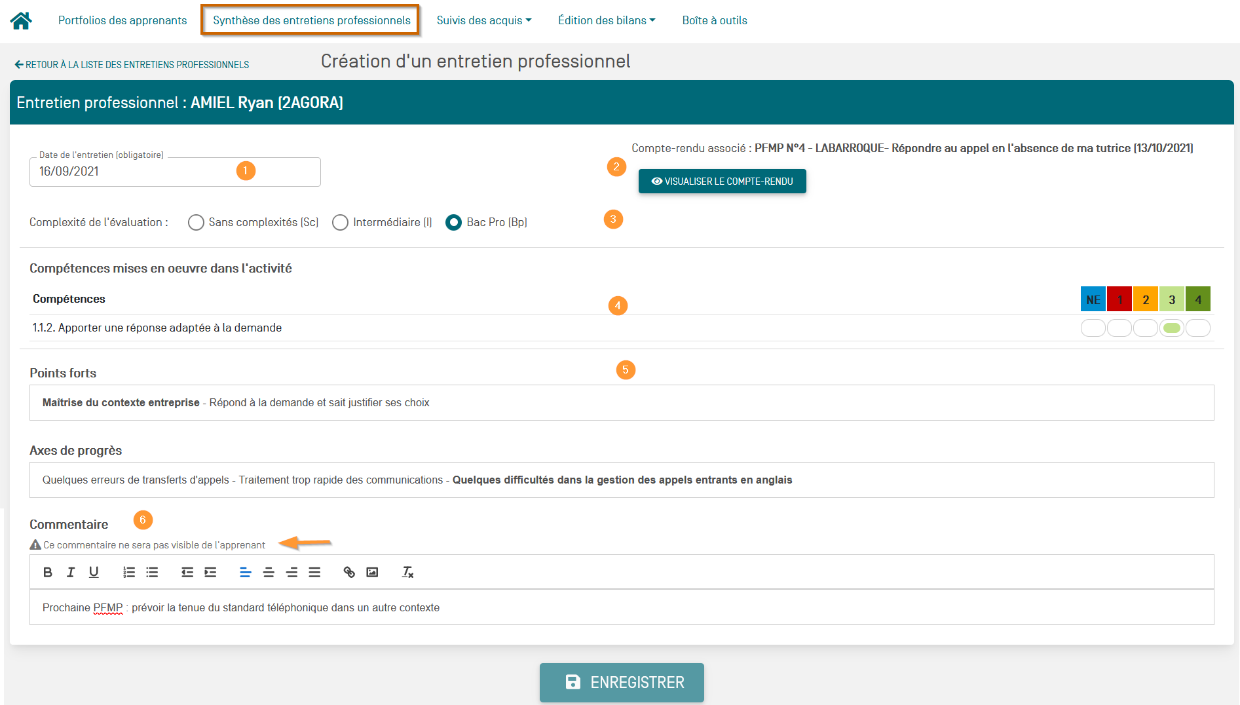The width and height of the screenshot is (1240, 705).
Task: Click the home icon in navigation bar
Action: point(21,21)
